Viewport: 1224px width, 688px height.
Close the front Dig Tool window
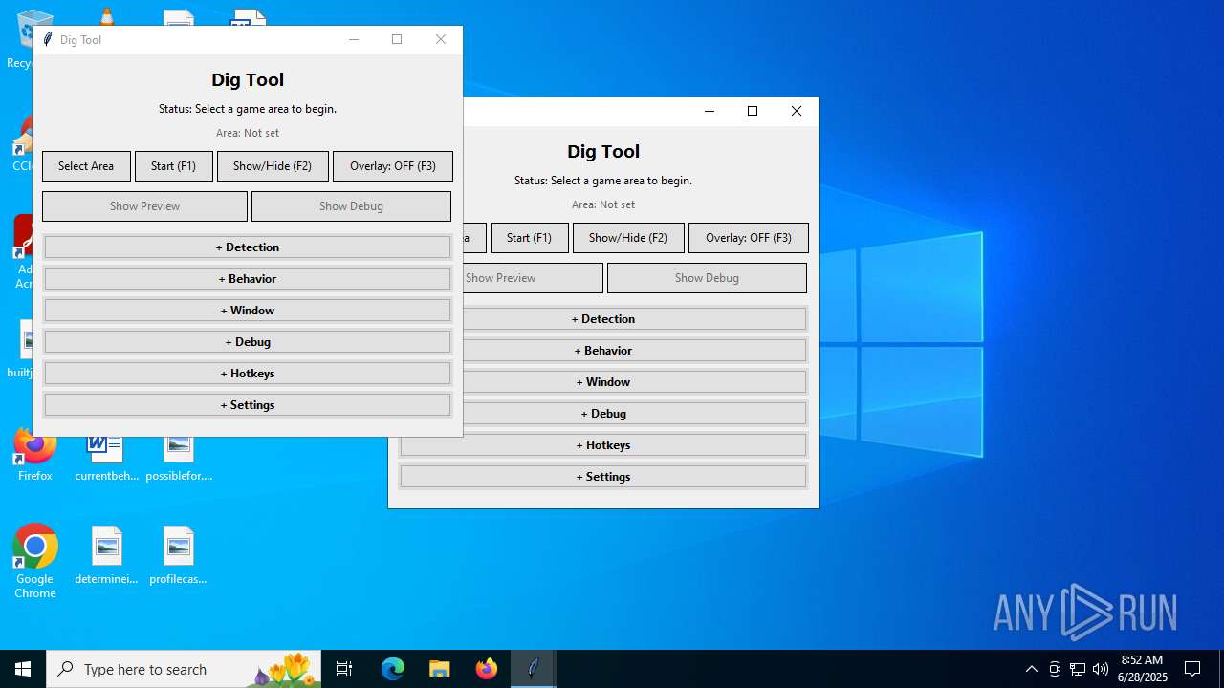pyautogui.click(x=441, y=39)
